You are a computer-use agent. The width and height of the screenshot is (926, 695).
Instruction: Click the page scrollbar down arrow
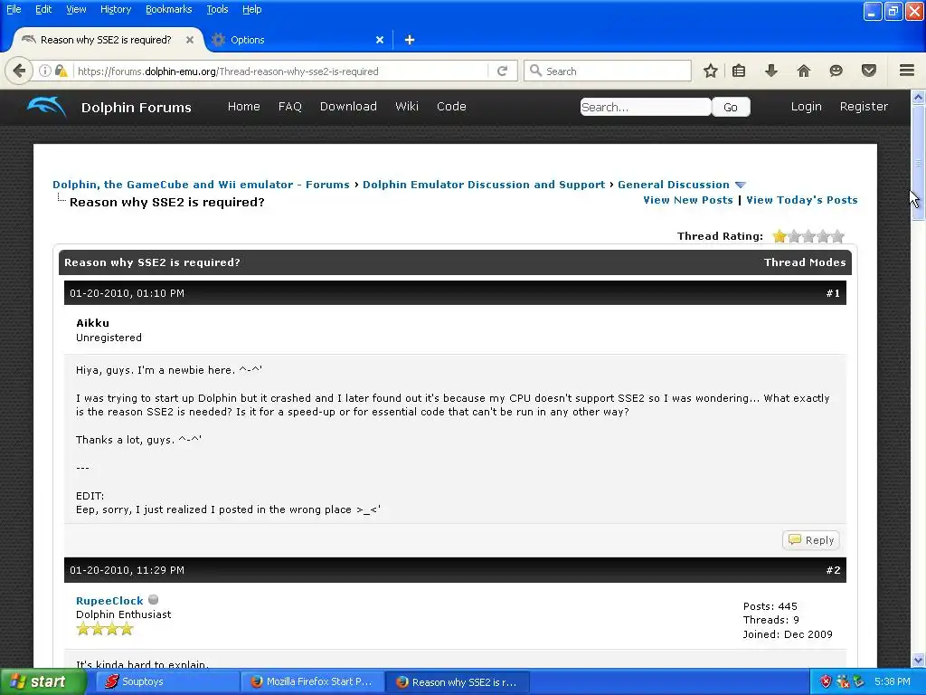point(918,660)
